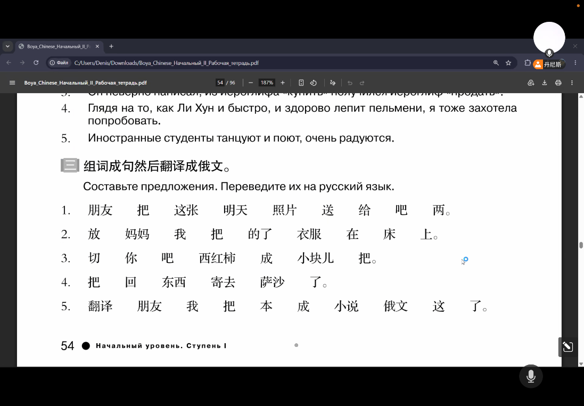This screenshot has width=584, height=406.
Task: Click the word 明天 in line 1
Action: click(x=235, y=210)
